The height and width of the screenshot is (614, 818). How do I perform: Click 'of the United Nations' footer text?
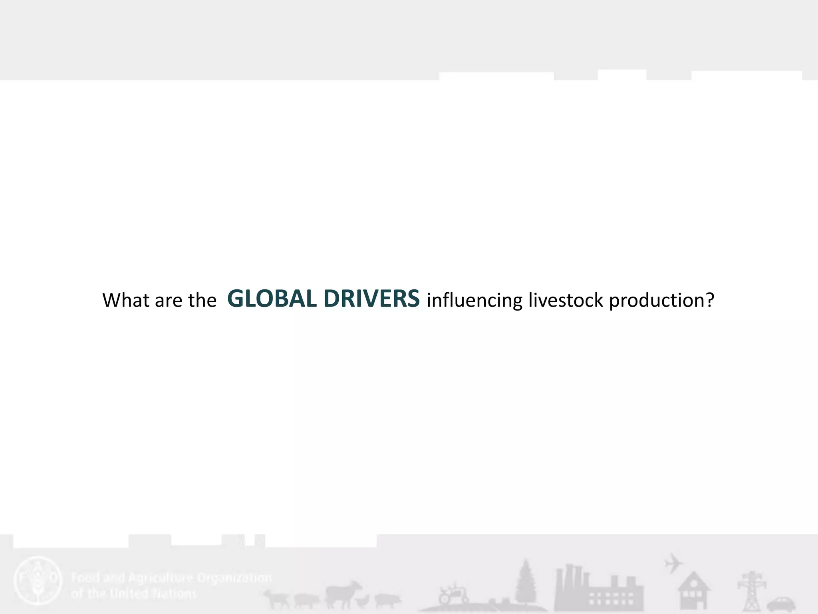[134, 594]
